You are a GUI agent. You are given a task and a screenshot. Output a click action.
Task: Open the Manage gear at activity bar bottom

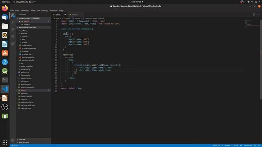click(13, 140)
